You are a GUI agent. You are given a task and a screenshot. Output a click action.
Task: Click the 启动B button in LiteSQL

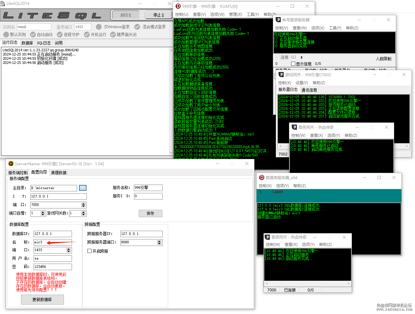click(126, 15)
